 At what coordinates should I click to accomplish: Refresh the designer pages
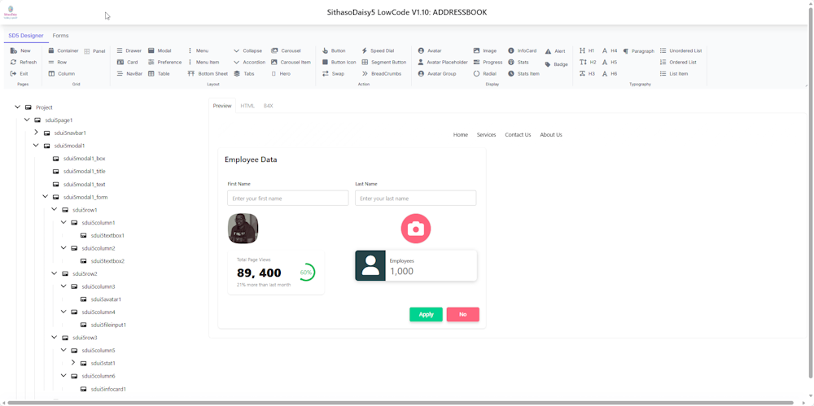click(24, 63)
